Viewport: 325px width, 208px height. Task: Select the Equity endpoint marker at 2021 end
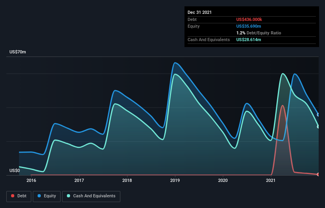pyautogui.click(x=318, y=115)
